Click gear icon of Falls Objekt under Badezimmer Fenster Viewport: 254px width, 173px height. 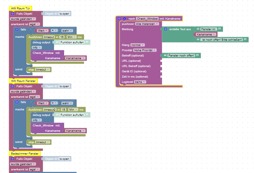point(13,159)
